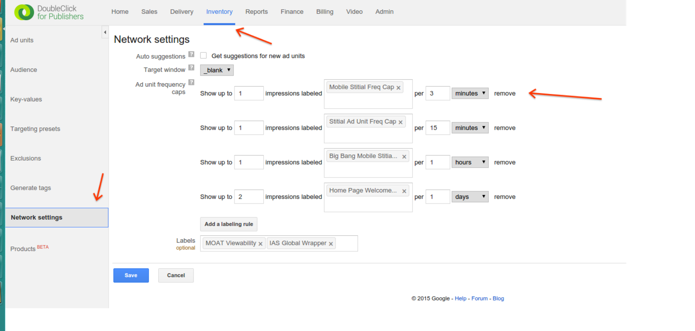Remove the Mobile Stitial Freq Cap label chip
Screen dimensions: 695x331
point(398,88)
